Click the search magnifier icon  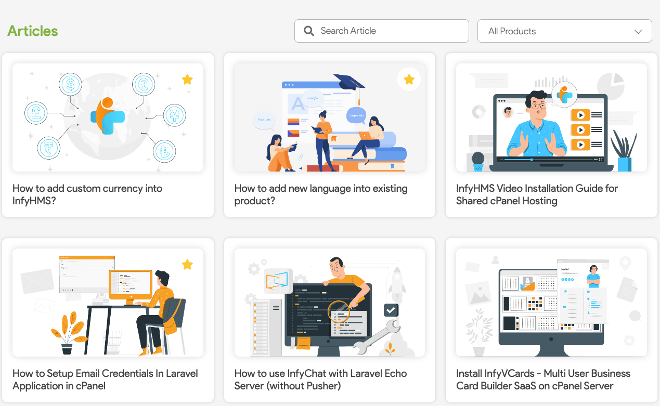point(308,31)
